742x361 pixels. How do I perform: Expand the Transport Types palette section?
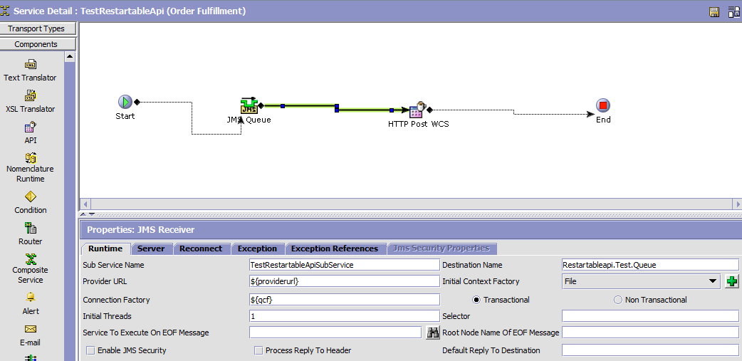click(x=36, y=28)
